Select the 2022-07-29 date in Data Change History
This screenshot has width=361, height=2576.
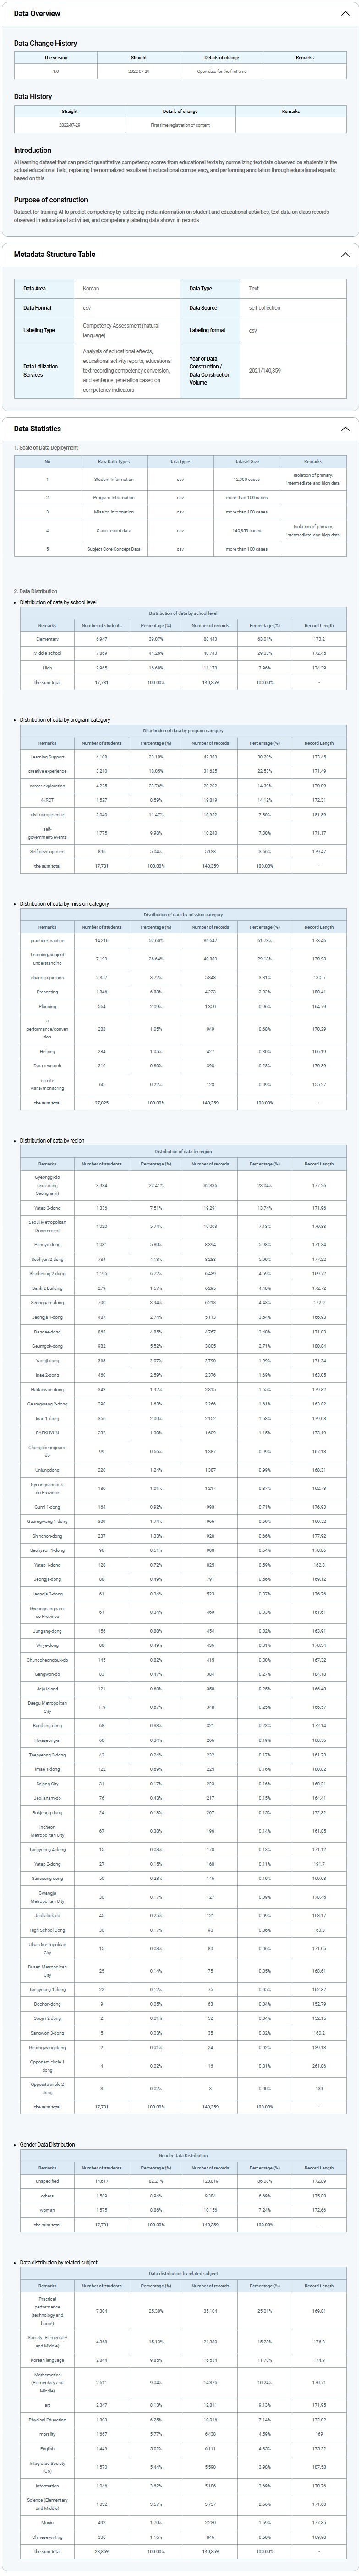point(139,72)
